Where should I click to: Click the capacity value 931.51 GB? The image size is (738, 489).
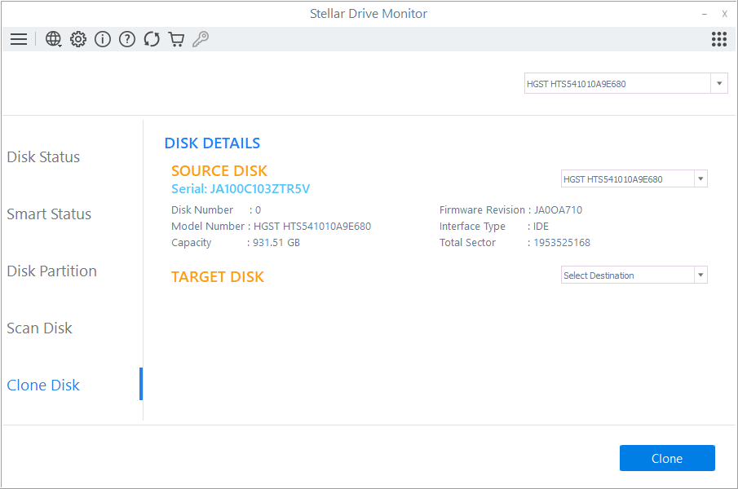pos(276,243)
